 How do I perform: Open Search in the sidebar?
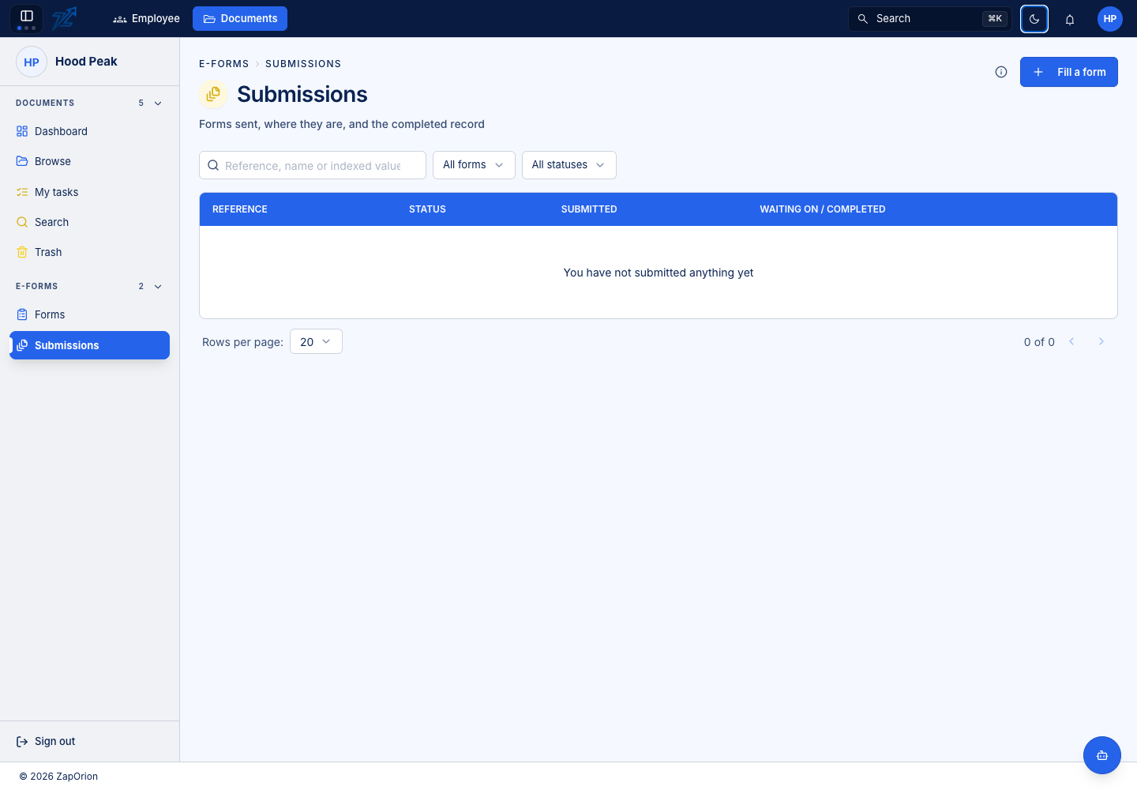(x=89, y=222)
